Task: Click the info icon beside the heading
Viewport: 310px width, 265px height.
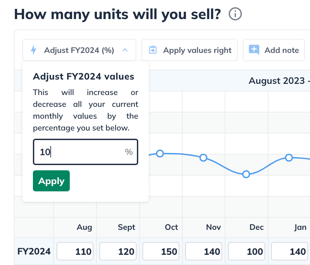Action: point(235,14)
